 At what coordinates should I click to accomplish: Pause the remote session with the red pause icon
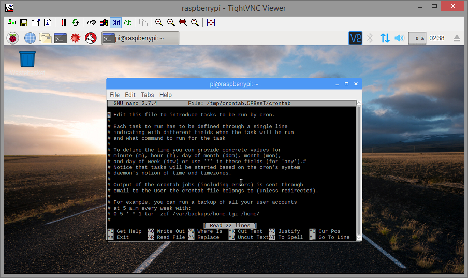pos(64,23)
